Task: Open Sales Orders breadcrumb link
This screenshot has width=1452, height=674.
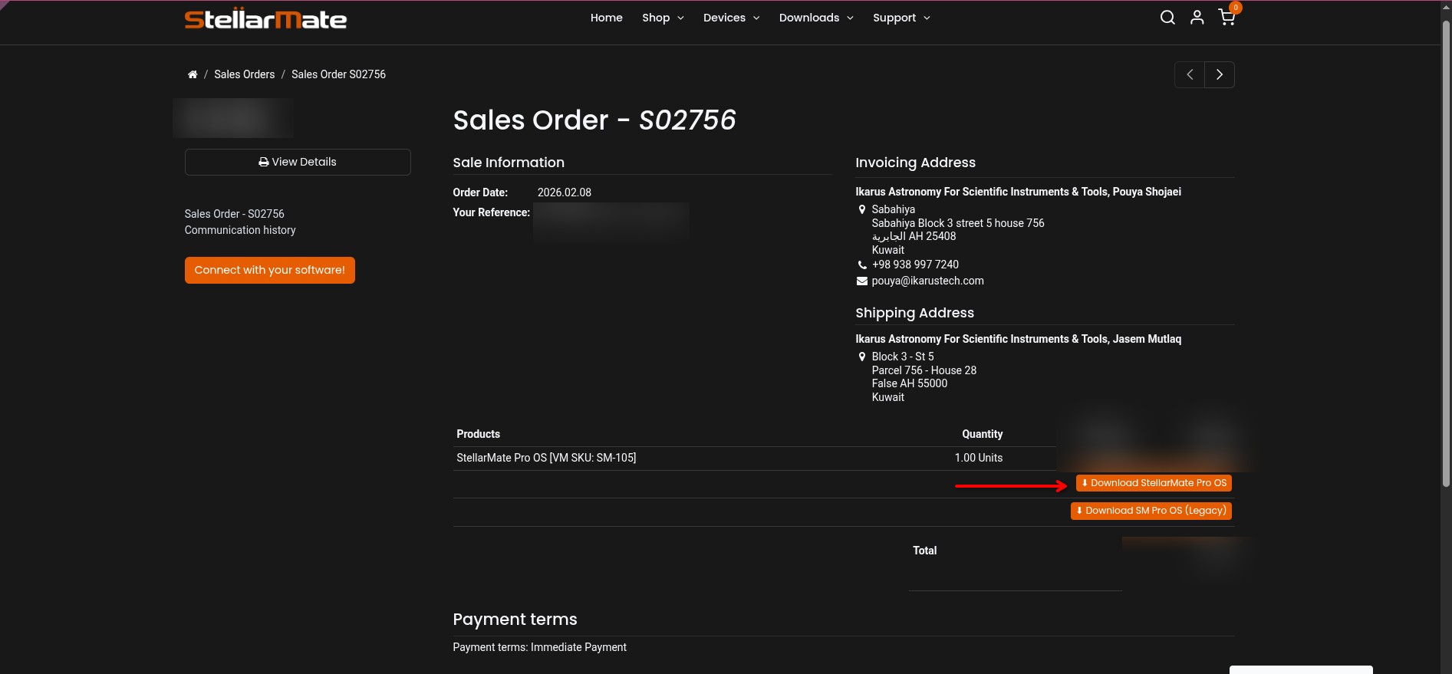Action: tap(245, 74)
